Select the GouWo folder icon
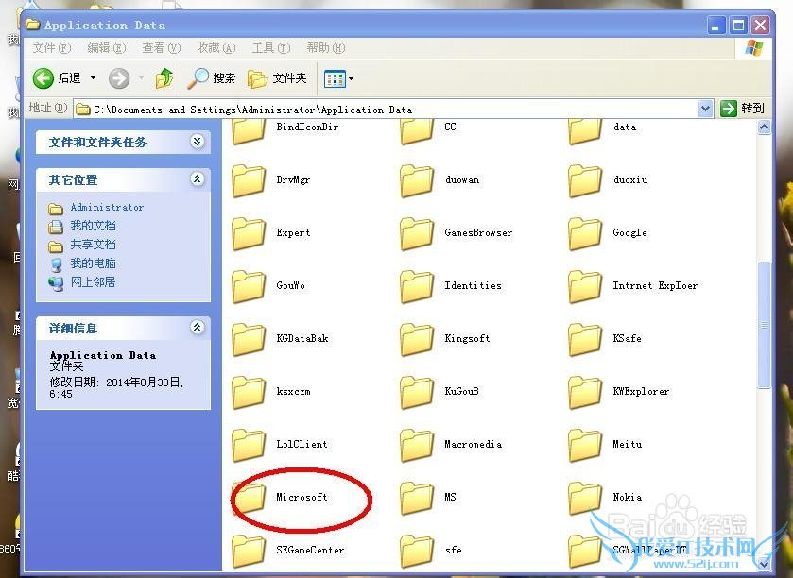This screenshot has width=793, height=578. click(x=249, y=286)
